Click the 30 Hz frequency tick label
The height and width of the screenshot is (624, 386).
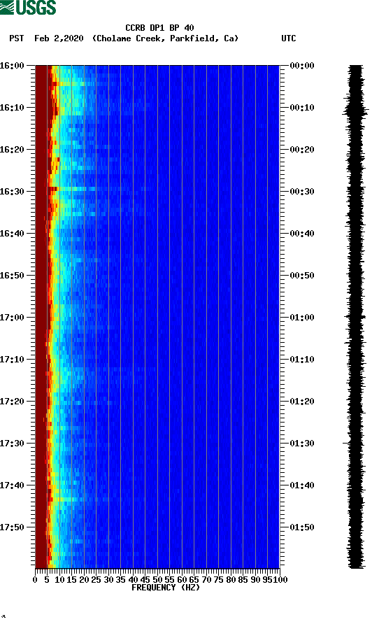pyautogui.click(x=108, y=579)
